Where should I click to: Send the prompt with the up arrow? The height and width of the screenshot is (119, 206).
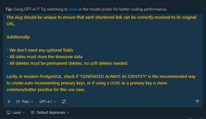coord(197,102)
